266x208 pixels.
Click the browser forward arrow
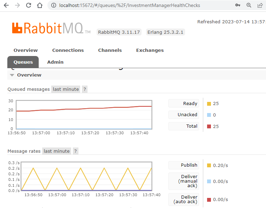click(x=17, y=6)
